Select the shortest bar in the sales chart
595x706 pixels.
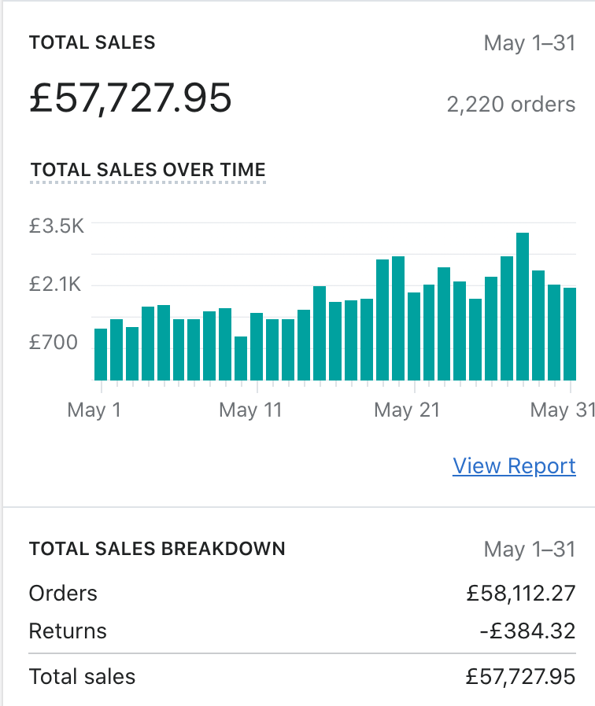click(x=241, y=359)
